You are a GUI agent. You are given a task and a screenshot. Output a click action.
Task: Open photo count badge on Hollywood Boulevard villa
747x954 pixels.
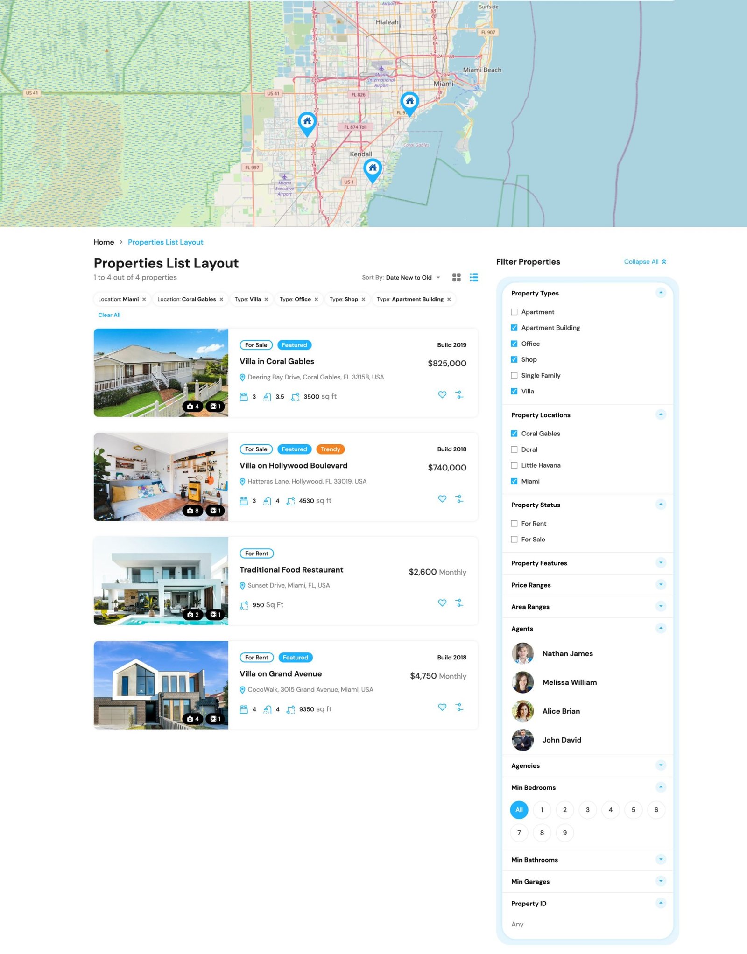click(x=193, y=511)
